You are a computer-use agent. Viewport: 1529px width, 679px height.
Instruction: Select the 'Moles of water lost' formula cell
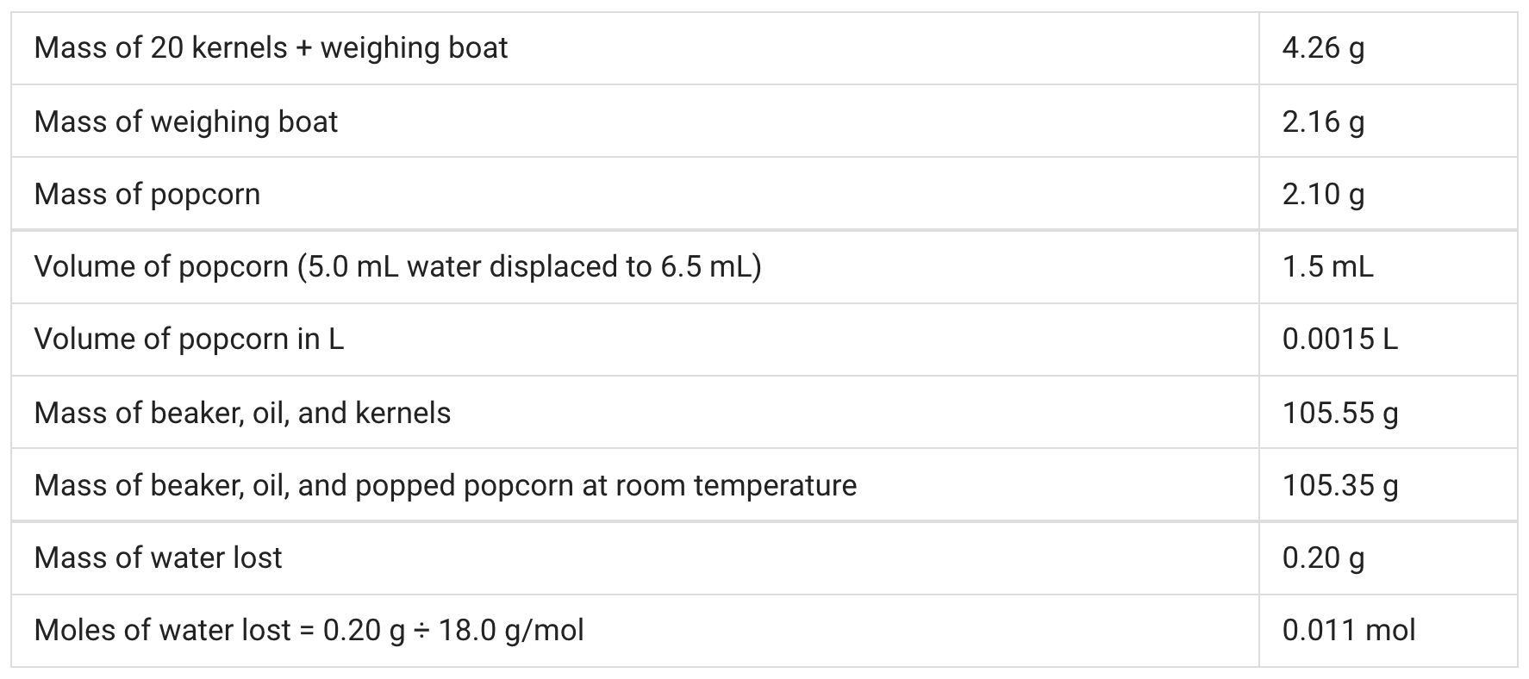coord(635,630)
